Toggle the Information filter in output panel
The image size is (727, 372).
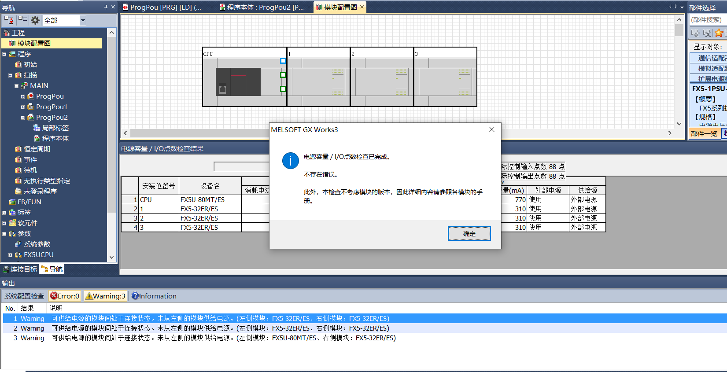[154, 296]
